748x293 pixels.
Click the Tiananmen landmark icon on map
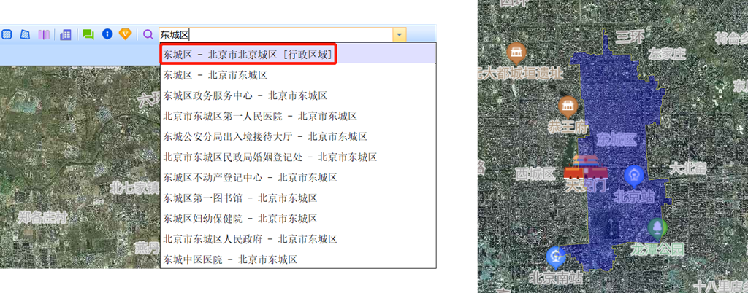pyautogui.click(x=585, y=169)
